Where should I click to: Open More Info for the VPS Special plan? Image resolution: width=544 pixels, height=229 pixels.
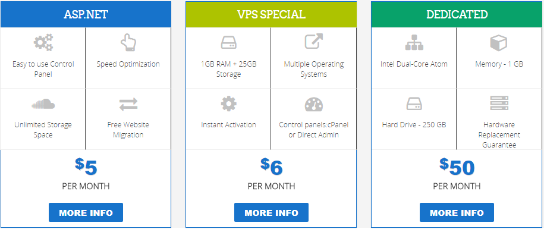tap(271, 212)
